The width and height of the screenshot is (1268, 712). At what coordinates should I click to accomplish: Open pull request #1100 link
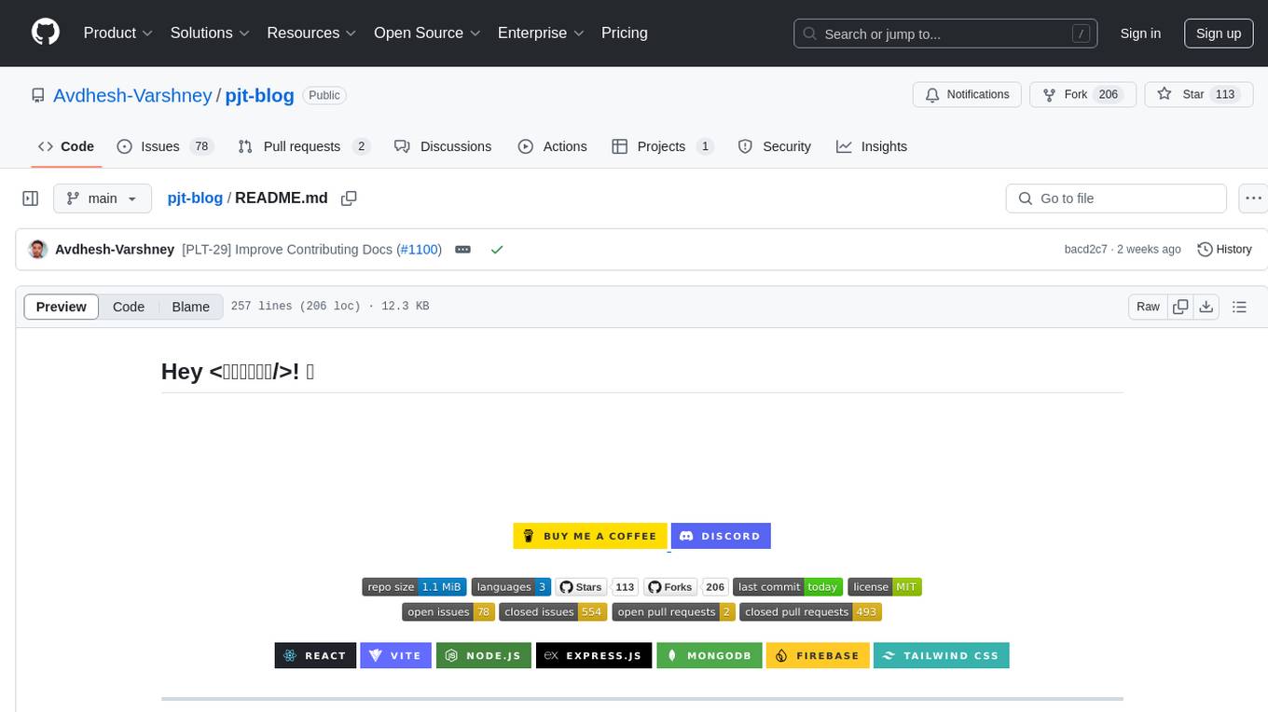click(420, 249)
